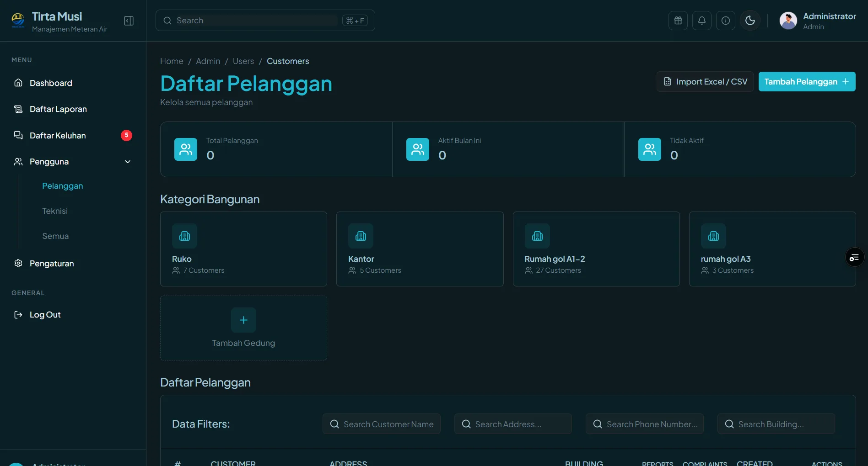Image resolution: width=868 pixels, height=466 pixels.
Task: Open the Users breadcrumb link
Action: [x=243, y=61]
